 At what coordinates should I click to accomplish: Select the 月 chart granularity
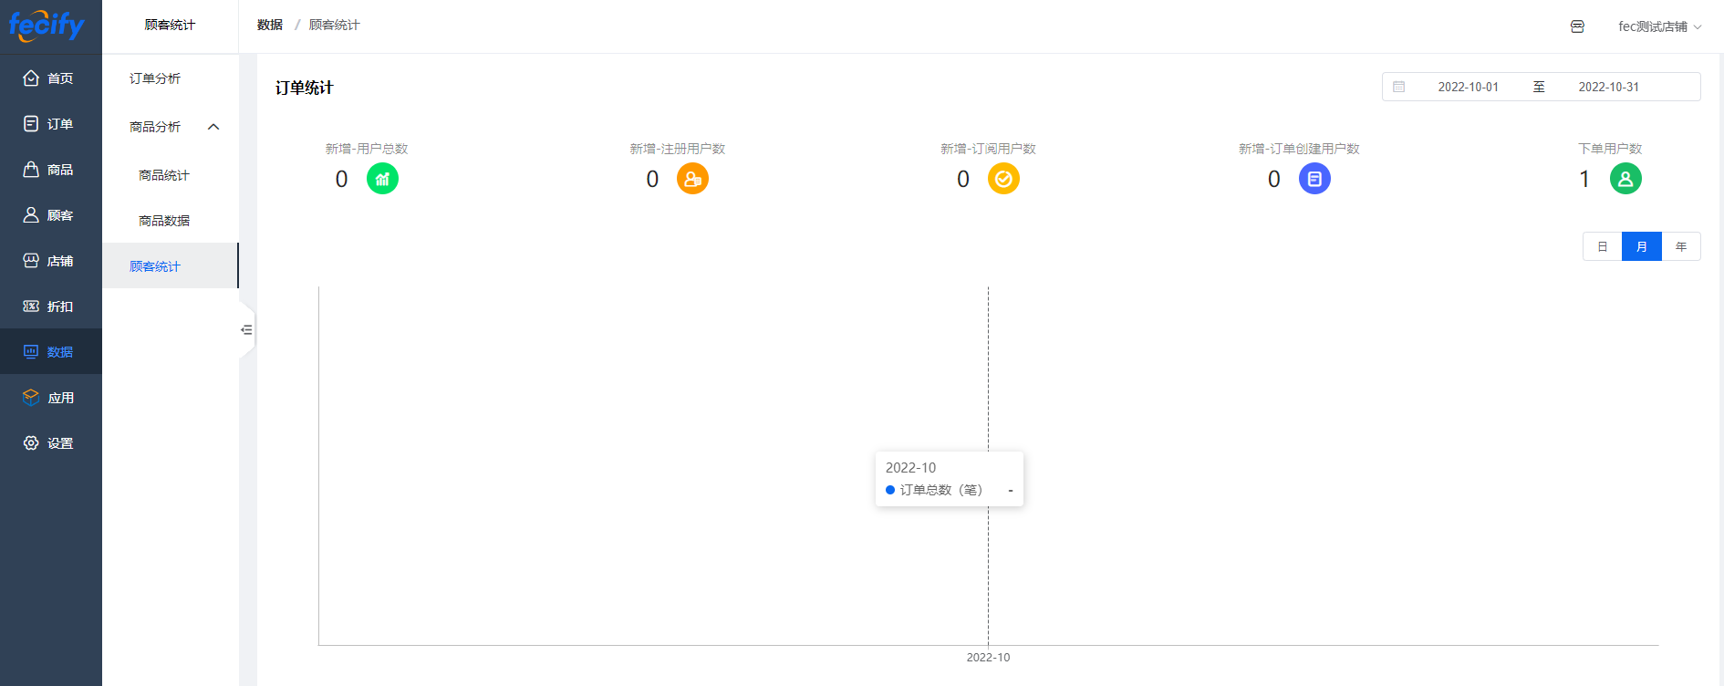point(1641,246)
